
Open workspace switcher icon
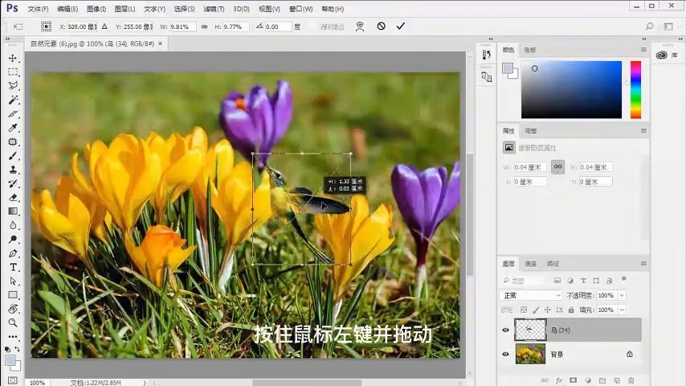[668, 27]
